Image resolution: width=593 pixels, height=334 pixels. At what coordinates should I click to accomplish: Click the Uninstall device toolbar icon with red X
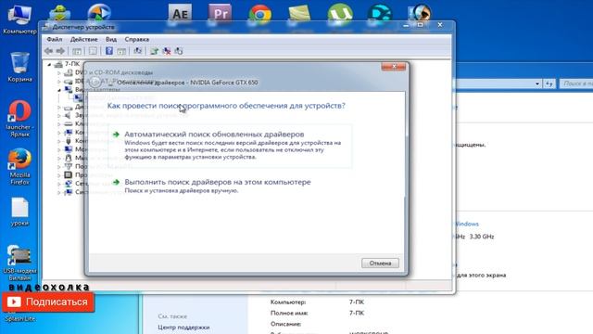[x=167, y=51]
